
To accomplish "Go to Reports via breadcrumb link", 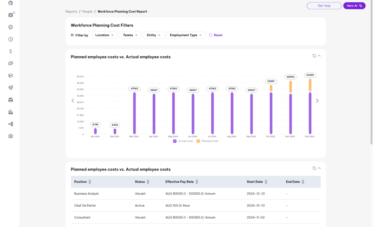I will [x=71, y=11].
